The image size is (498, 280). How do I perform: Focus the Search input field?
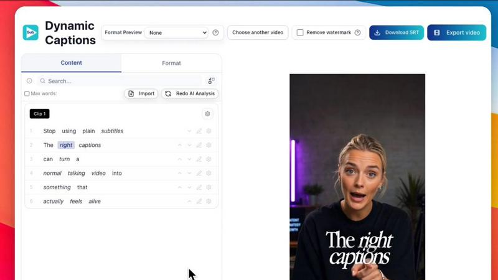click(x=120, y=81)
